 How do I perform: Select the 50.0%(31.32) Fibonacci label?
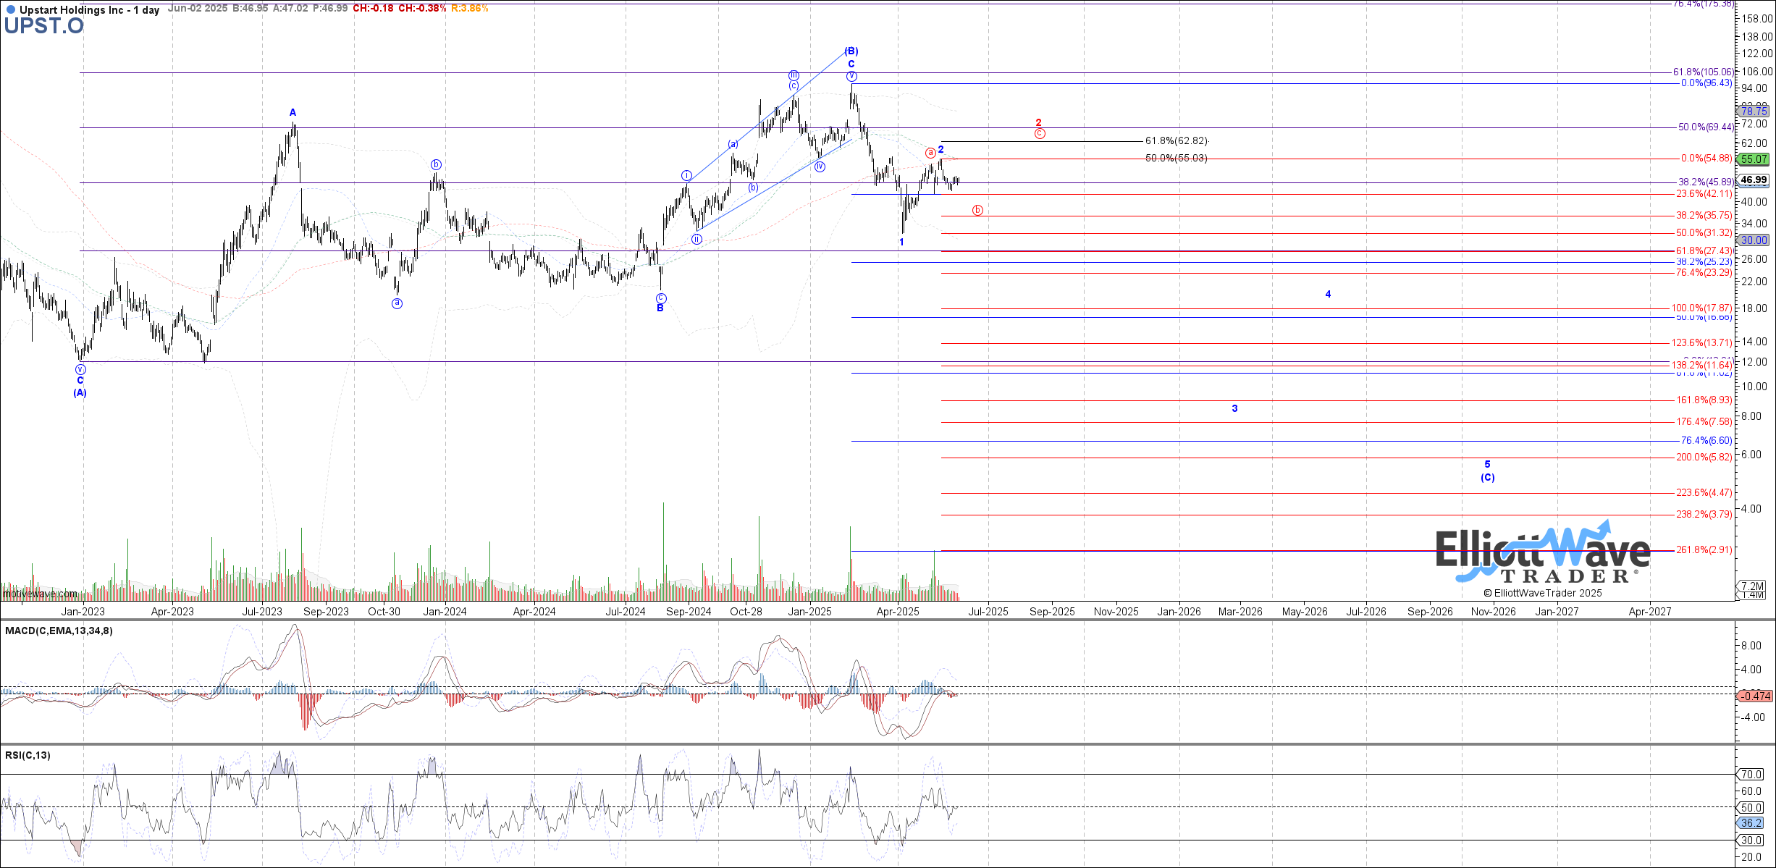1704,233
